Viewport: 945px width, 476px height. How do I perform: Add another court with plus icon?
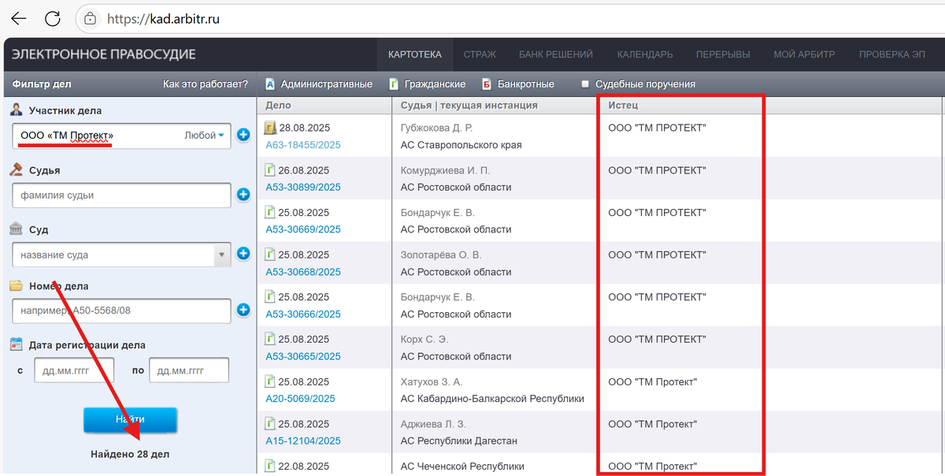[x=243, y=254]
